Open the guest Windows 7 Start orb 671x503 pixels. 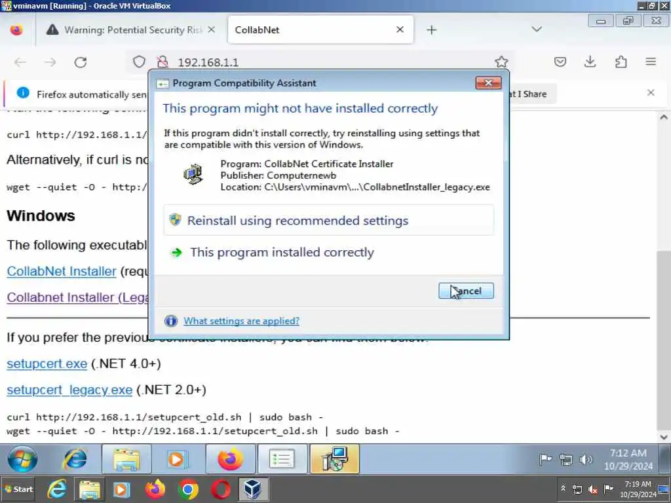(22, 459)
